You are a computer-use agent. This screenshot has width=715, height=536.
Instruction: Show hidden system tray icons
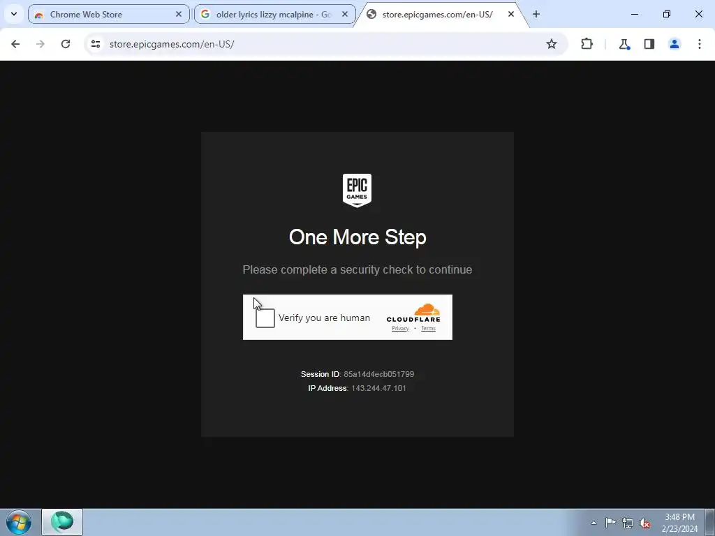[x=594, y=523]
